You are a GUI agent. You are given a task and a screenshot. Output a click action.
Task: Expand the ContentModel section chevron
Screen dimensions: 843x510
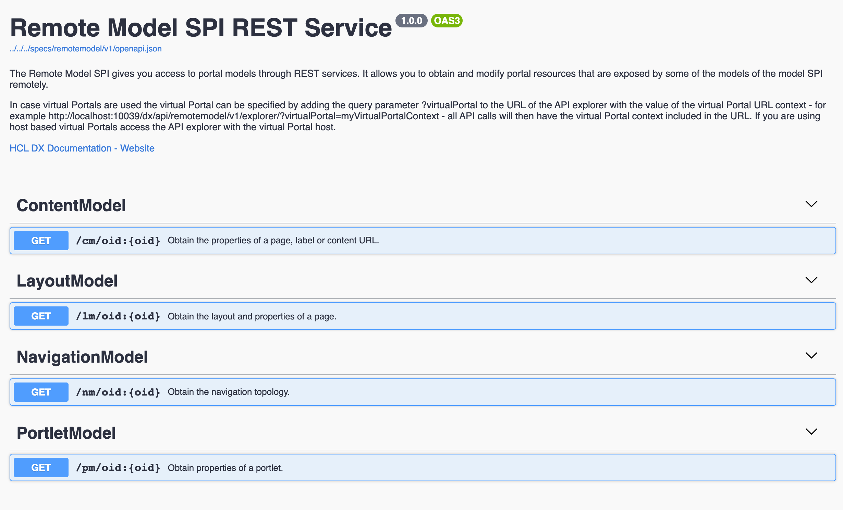coord(811,204)
